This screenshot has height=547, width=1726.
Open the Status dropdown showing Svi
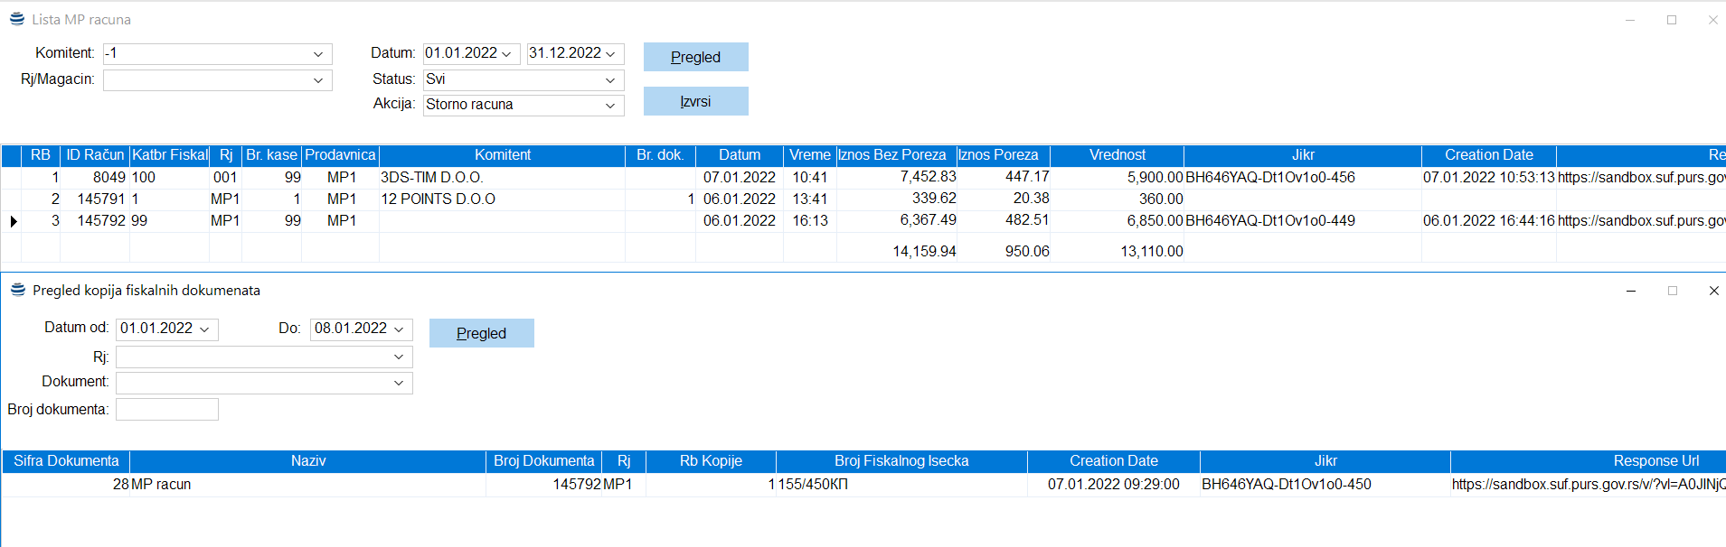[609, 80]
